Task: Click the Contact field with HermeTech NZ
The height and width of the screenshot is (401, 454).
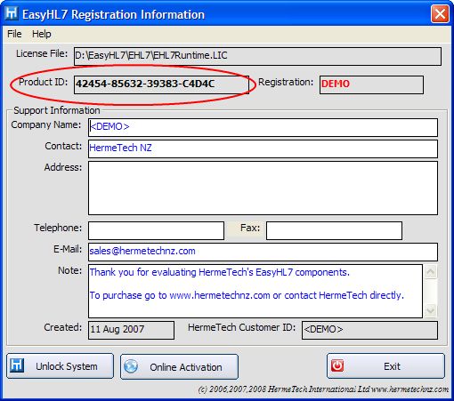Action: [263, 148]
